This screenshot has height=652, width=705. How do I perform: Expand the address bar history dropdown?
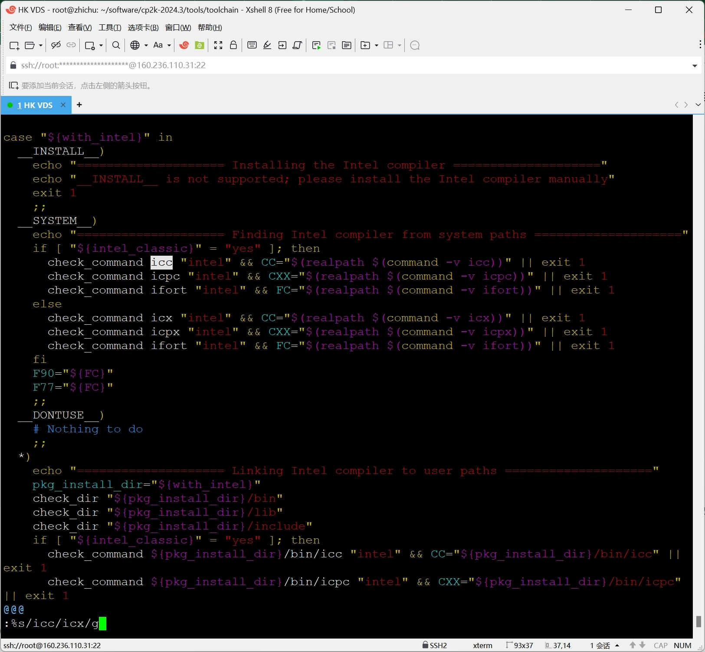[695, 66]
